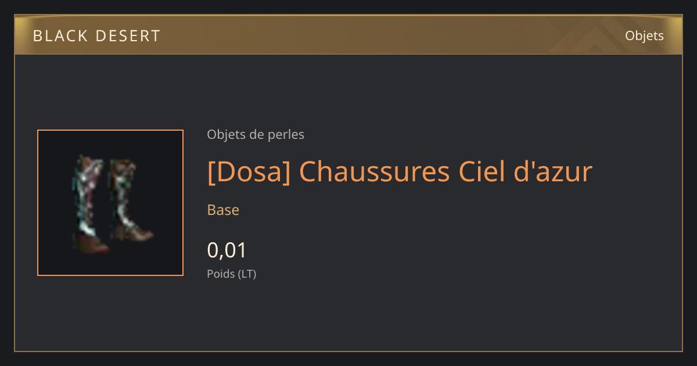Click the Poids (LT) label
Viewport: 697px width, 366px height.
pos(232,274)
